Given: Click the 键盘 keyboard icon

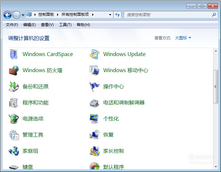Looking at the screenshot, I should (x=14, y=167).
